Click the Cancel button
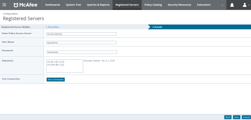251x120 pixels. 246,117
